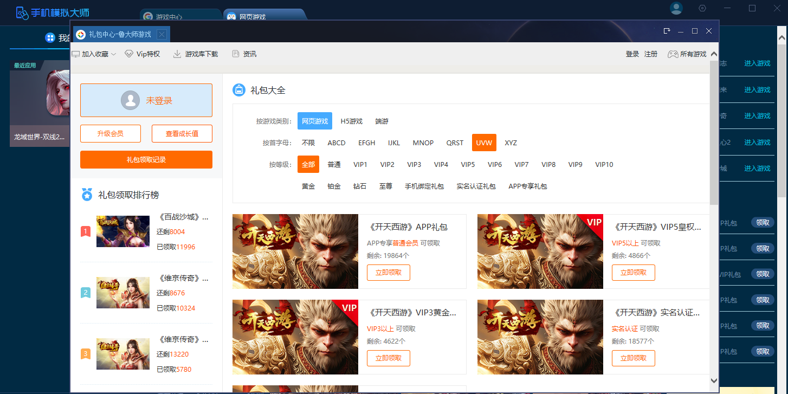Click the Vip特权 diamond icon
This screenshot has width=788, height=394.
pyautogui.click(x=129, y=54)
